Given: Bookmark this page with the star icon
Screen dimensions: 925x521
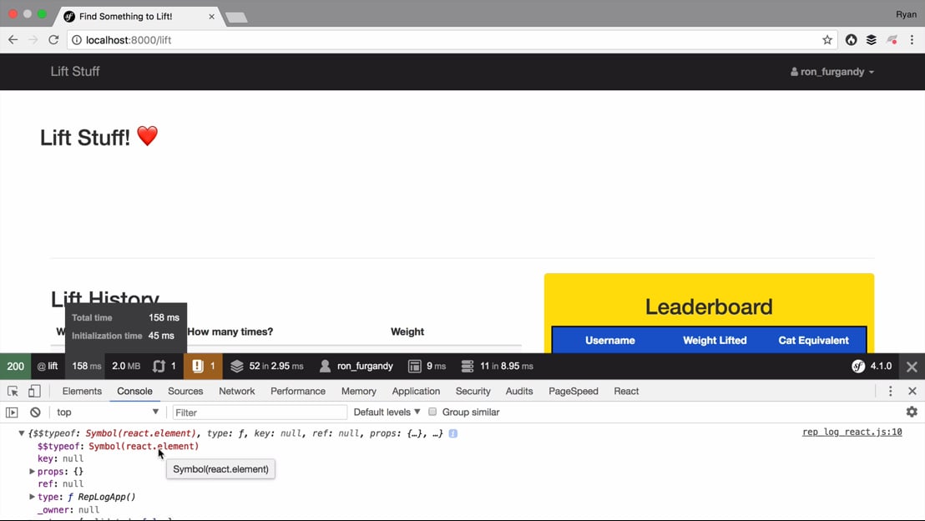Looking at the screenshot, I should click(x=827, y=39).
